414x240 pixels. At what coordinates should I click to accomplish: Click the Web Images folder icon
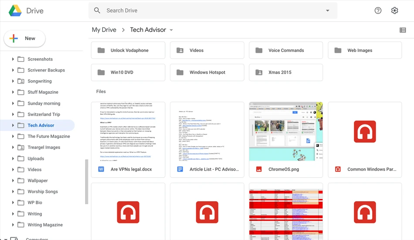[x=338, y=50]
